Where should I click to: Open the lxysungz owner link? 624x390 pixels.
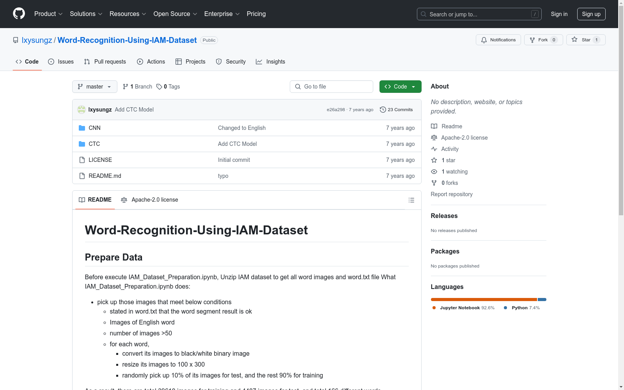pyautogui.click(x=37, y=40)
